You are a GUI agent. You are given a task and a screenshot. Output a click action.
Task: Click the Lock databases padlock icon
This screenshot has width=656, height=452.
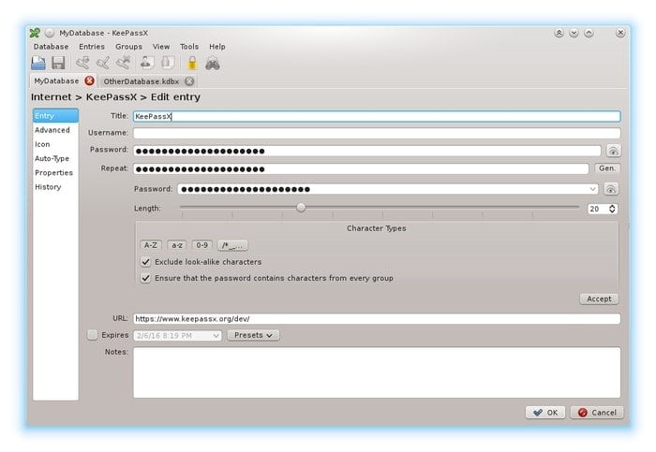[192, 63]
